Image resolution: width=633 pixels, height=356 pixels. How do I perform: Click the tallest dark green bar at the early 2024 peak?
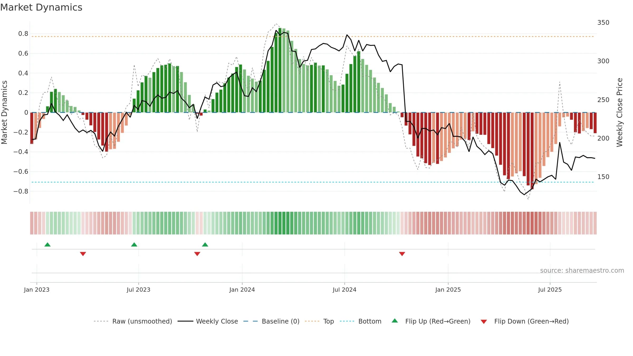point(280,70)
